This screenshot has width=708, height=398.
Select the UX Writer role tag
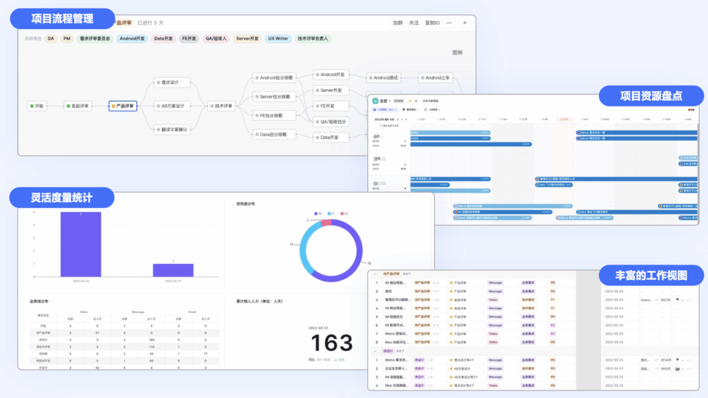(x=279, y=39)
